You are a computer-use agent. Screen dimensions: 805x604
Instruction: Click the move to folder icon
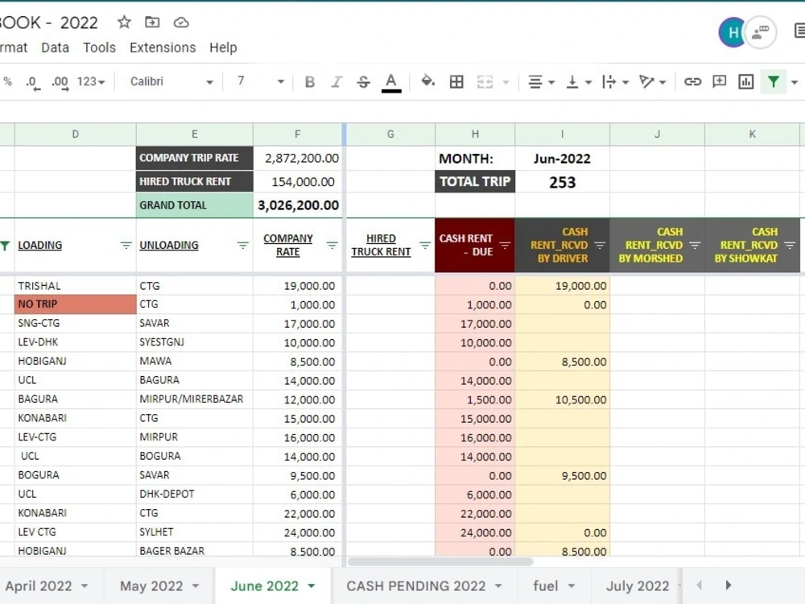pyautogui.click(x=152, y=22)
